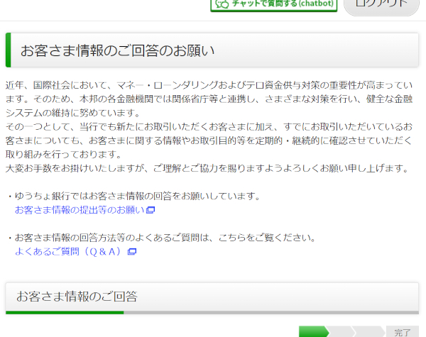
Task: Click external-window icon beside 提出等のお願い link
Action: coord(151,210)
